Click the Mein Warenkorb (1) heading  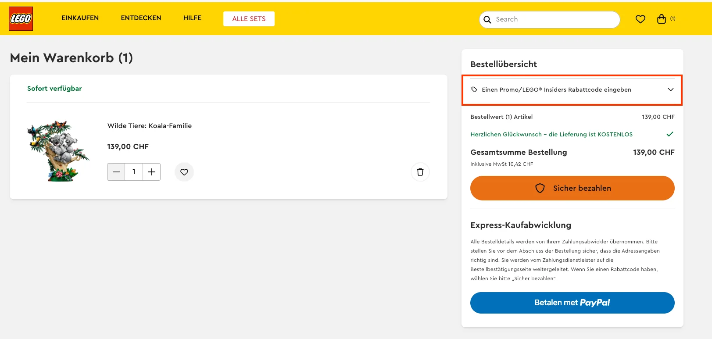pyautogui.click(x=71, y=58)
